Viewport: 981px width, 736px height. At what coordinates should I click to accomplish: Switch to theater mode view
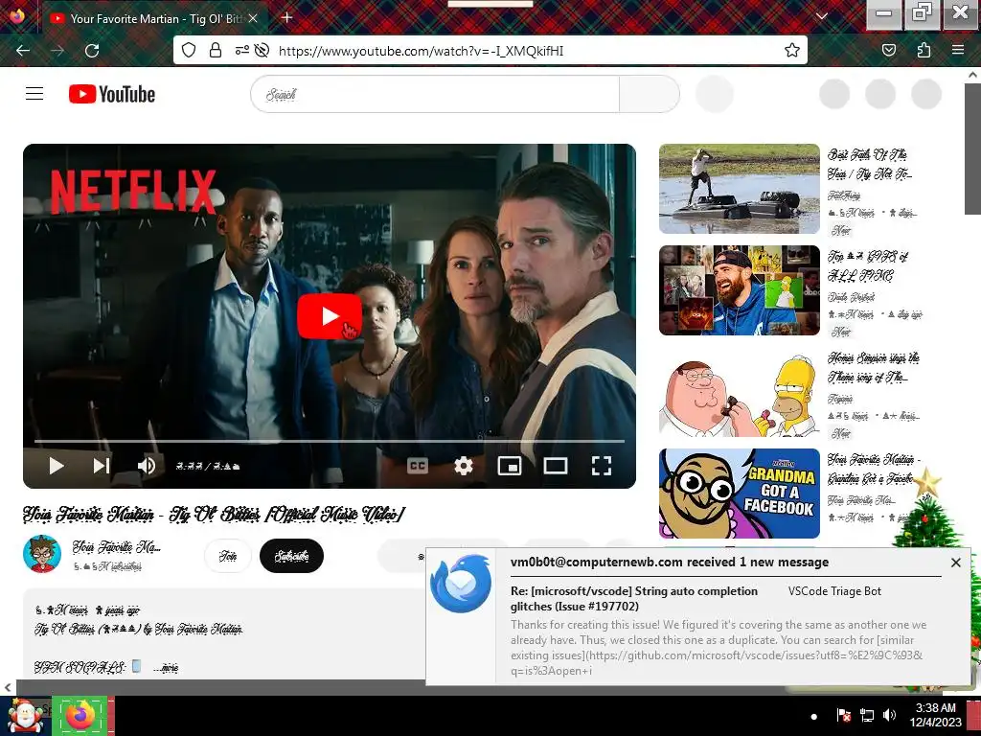(x=556, y=466)
